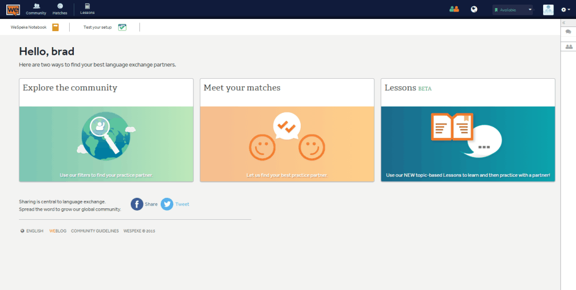
Task: Click the WeSpeke Notebook label
Action: pos(29,27)
